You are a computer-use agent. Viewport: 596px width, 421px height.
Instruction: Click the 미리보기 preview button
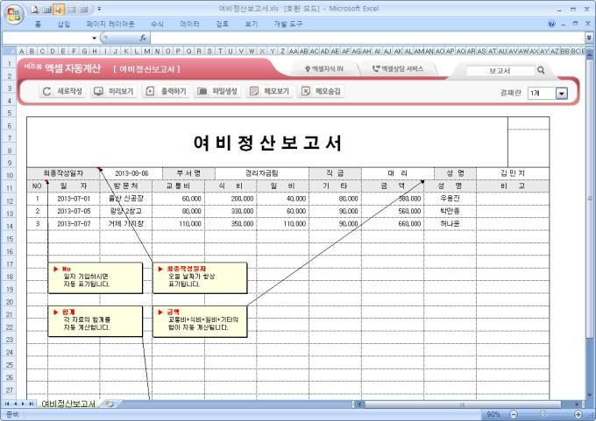[x=114, y=91]
